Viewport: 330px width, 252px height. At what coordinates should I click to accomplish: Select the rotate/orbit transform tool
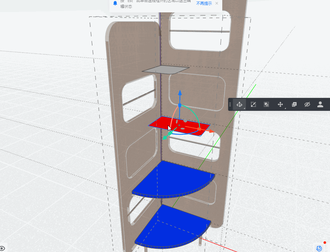(239, 104)
